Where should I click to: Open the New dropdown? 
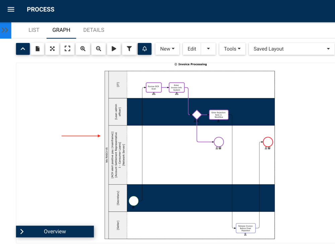[167, 49]
